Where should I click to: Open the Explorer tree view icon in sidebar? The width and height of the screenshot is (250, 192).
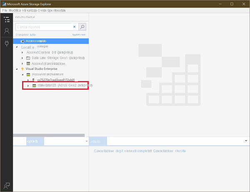pyautogui.click(x=7, y=20)
